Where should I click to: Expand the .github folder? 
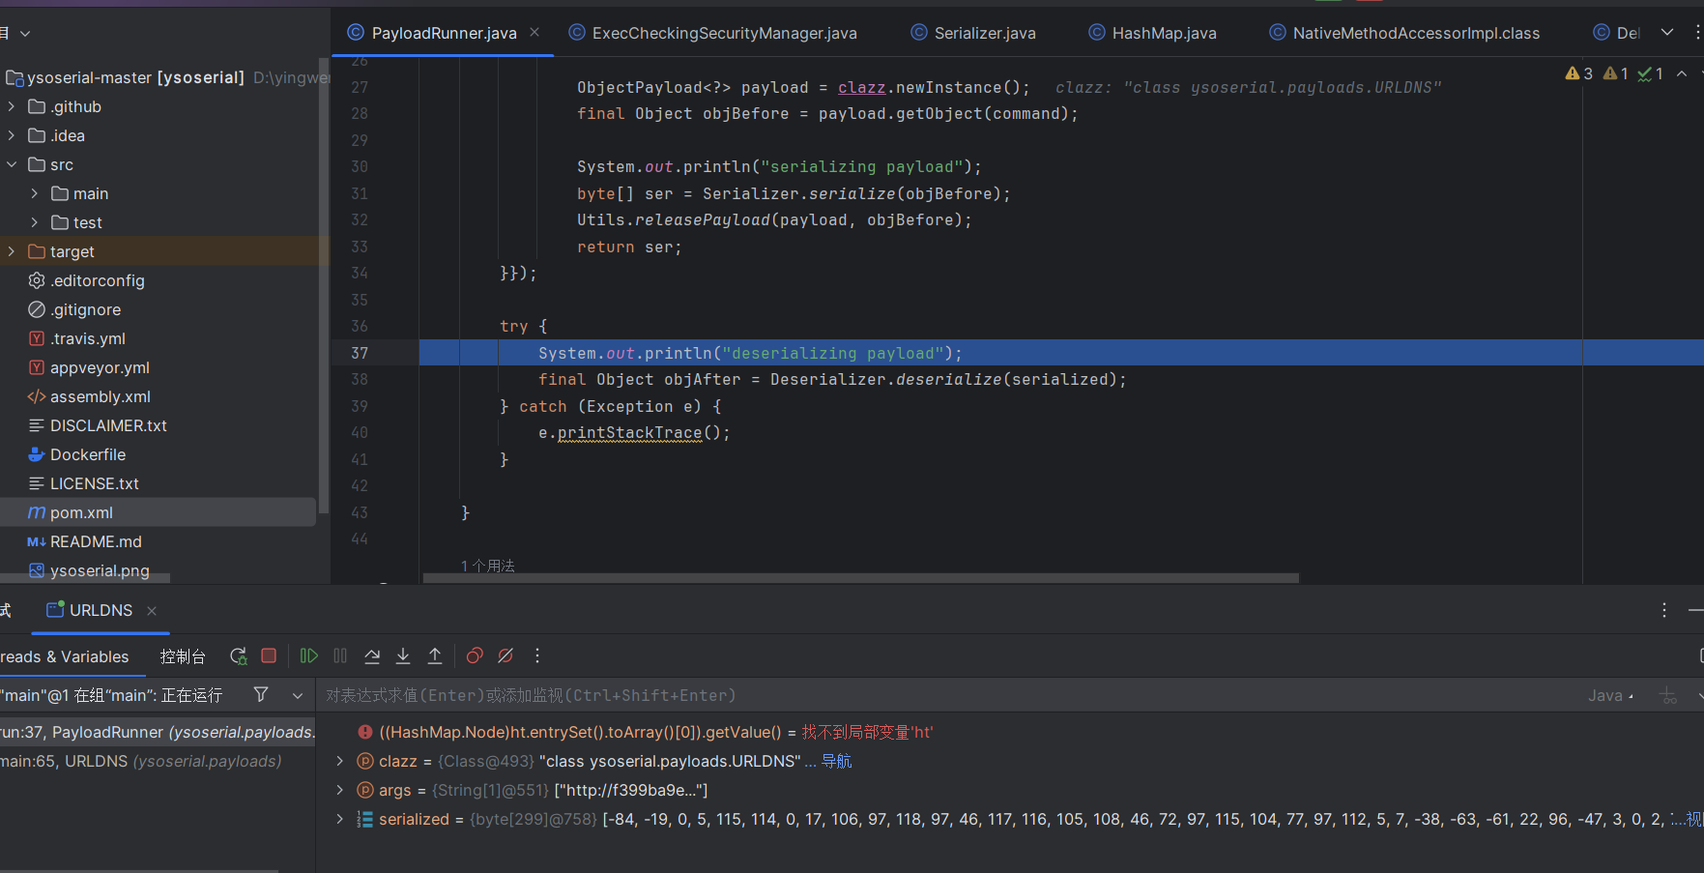click(12, 106)
